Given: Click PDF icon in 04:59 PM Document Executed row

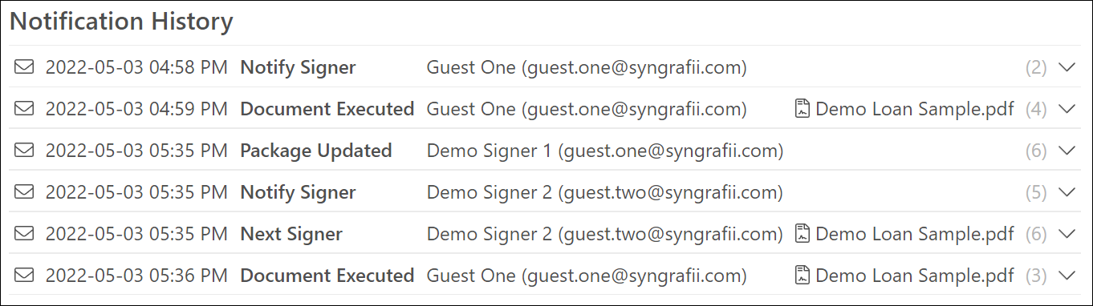Looking at the screenshot, I should [801, 109].
